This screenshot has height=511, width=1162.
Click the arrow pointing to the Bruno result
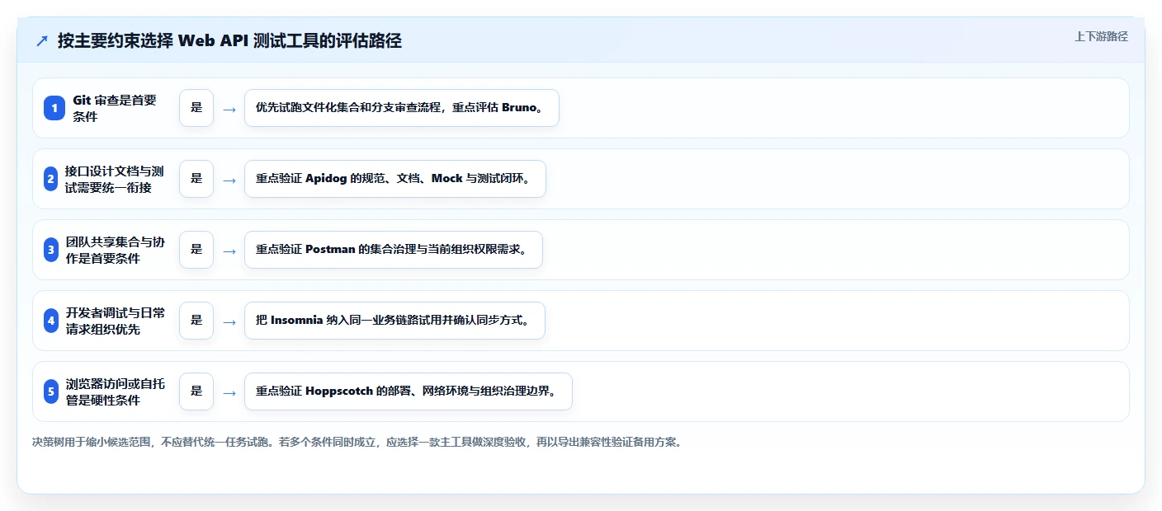click(x=229, y=109)
